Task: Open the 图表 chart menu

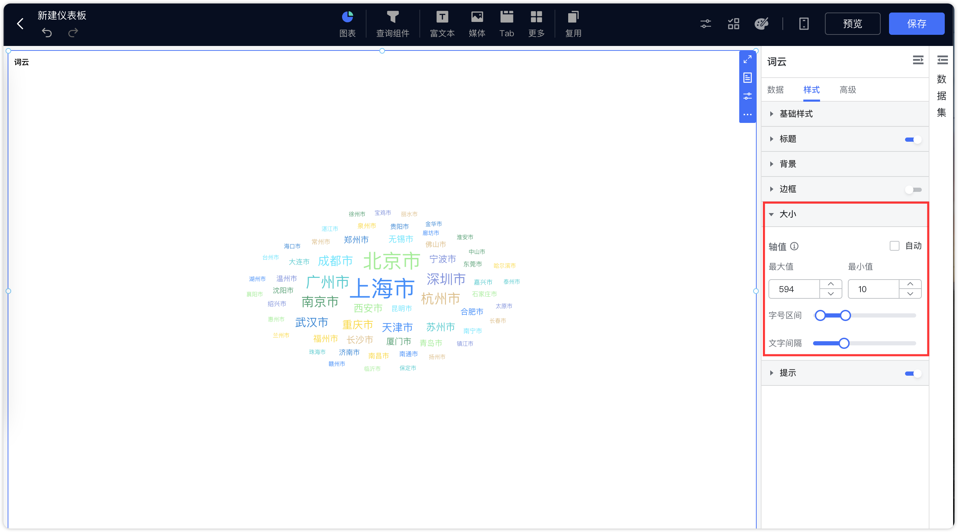Action: tap(347, 24)
